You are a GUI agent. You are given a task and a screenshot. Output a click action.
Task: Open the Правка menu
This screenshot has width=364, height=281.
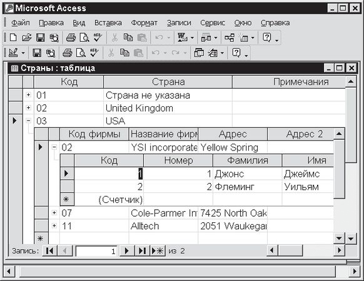click(51, 22)
